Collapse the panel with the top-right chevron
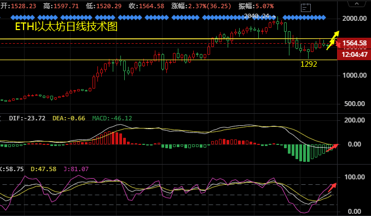The image size is (371, 216). [357, 4]
